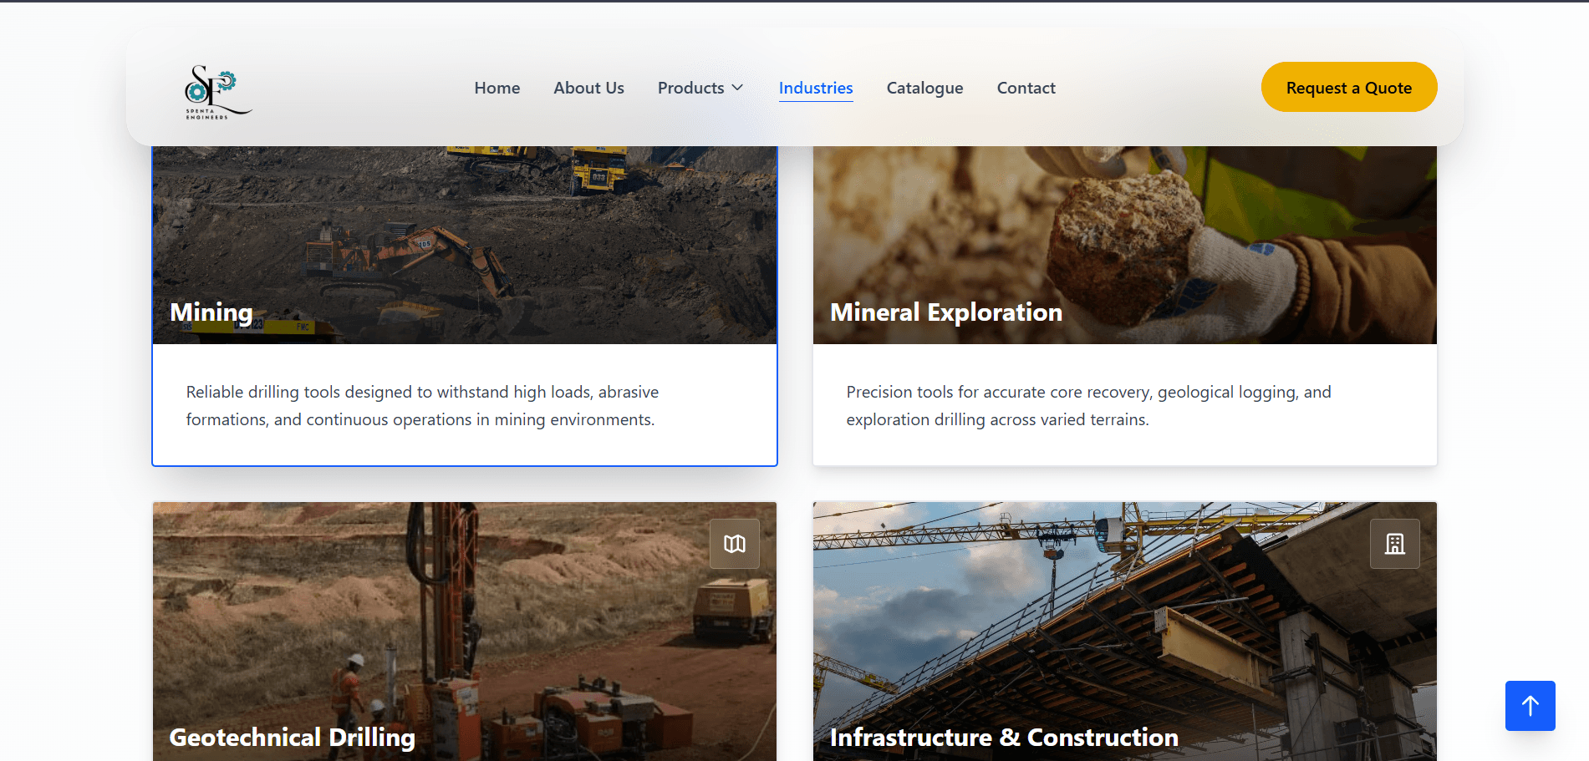Open the Catalogue page
The image size is (1589, 761).
tap(924, 88)
